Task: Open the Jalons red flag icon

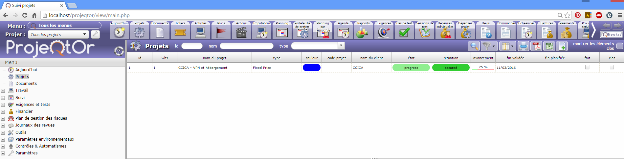Action: click(221, 32)
